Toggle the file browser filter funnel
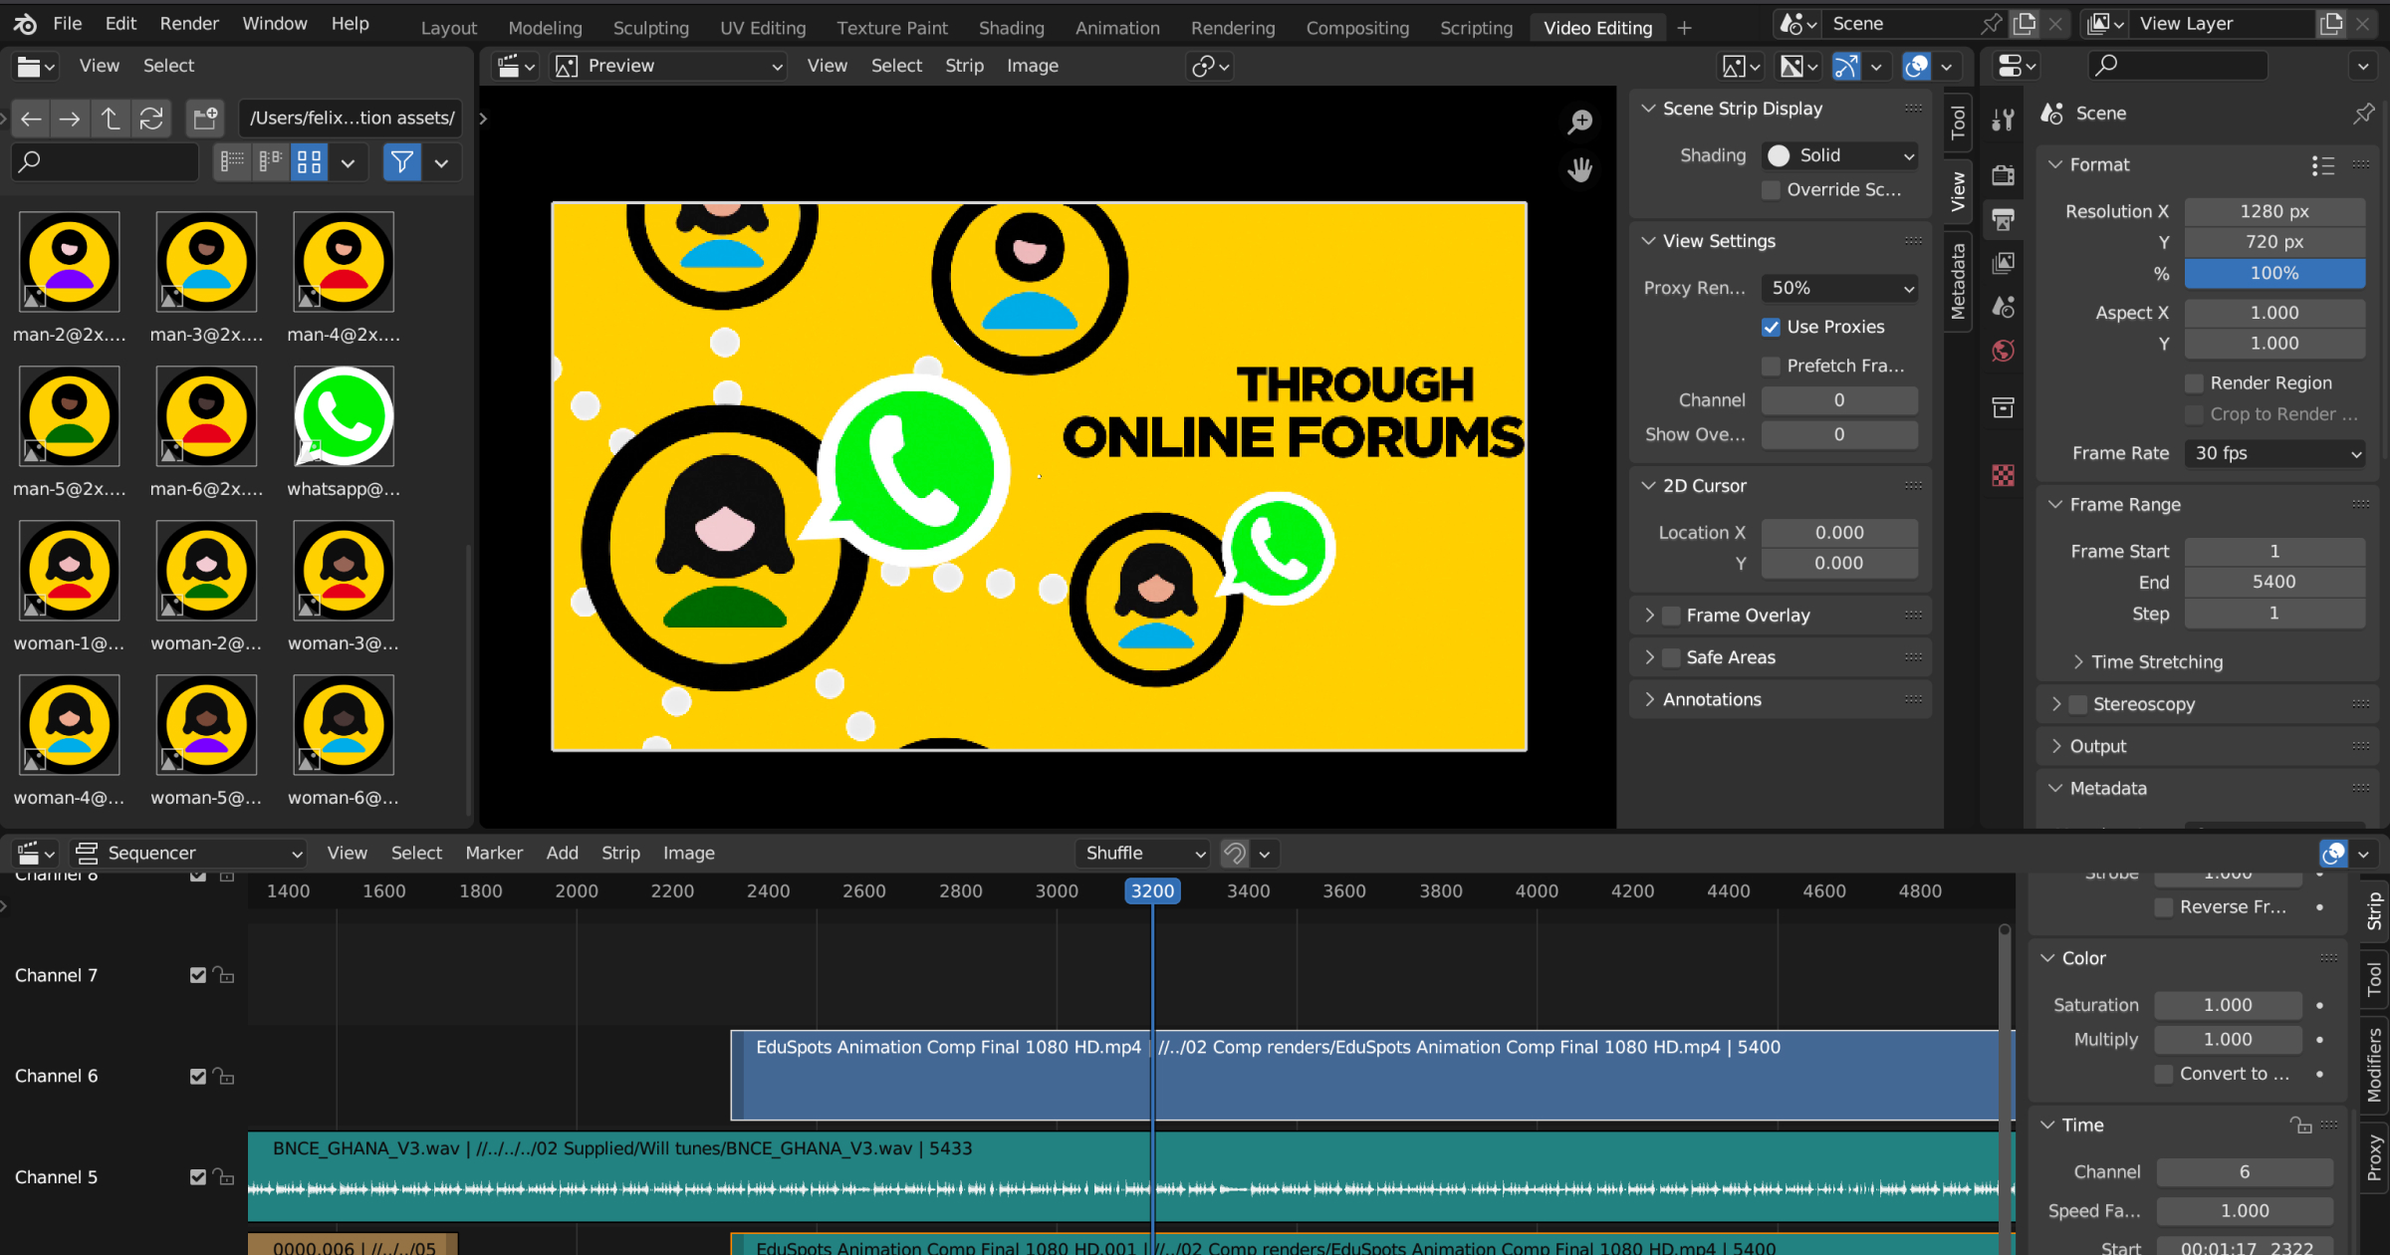 point(402,161)
